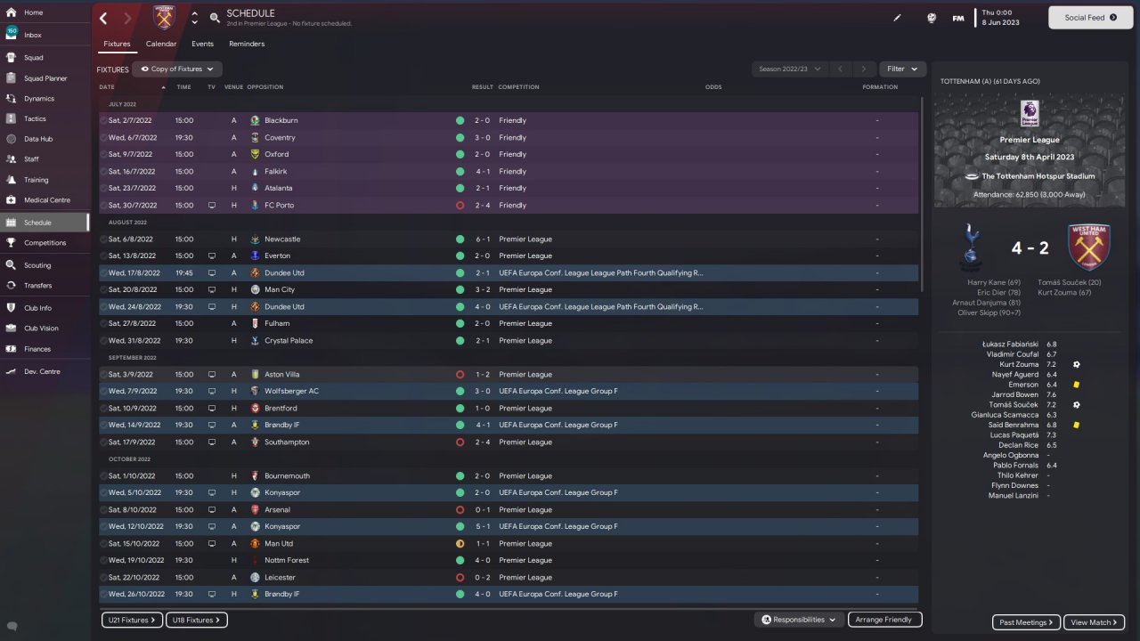Image resolution: width=1140 pixels, height=641 pixels.
Task: Expand the Filter dropdown
Action: tap(902, 69)
